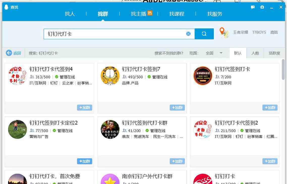The width and height of the screenshot is (287, 184).
Task: Open avatar of group 钉钉代签到打卡定位2
Action: click(17, 129)
